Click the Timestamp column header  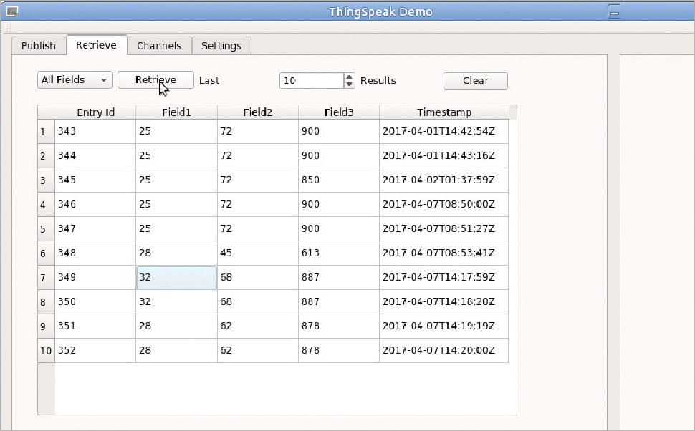[x=444, y=112]
